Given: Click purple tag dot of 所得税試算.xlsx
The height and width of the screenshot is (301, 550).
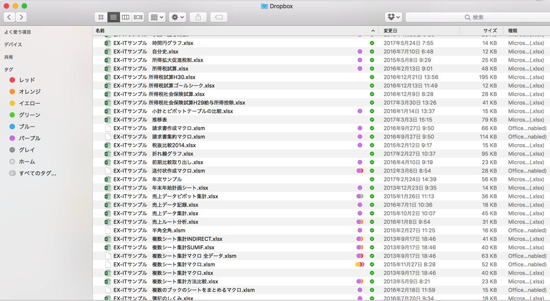Looking at the screenshot, I should click(x=360, y=69).
